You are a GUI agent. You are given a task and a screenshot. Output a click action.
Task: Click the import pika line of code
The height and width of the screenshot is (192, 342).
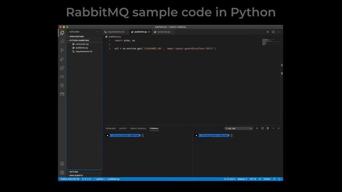coord(125,41)
